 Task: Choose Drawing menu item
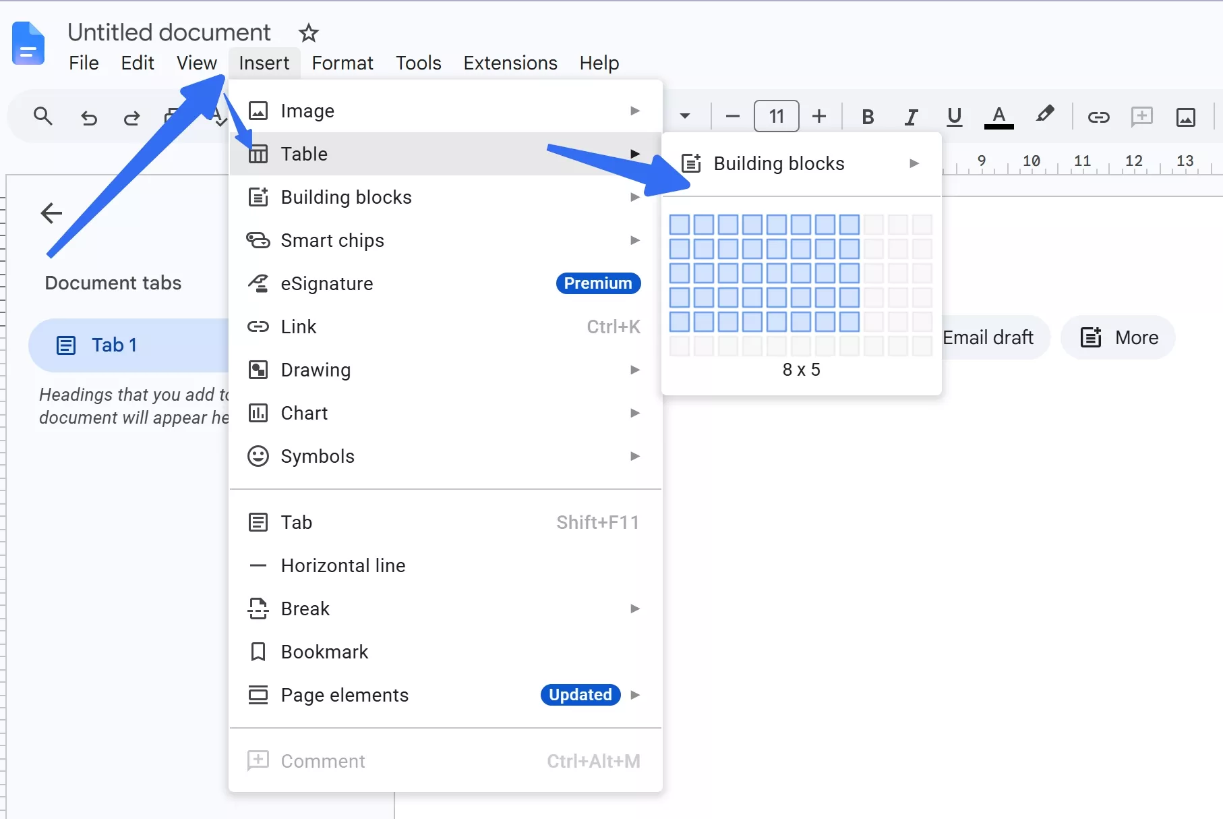pos(445,370)
